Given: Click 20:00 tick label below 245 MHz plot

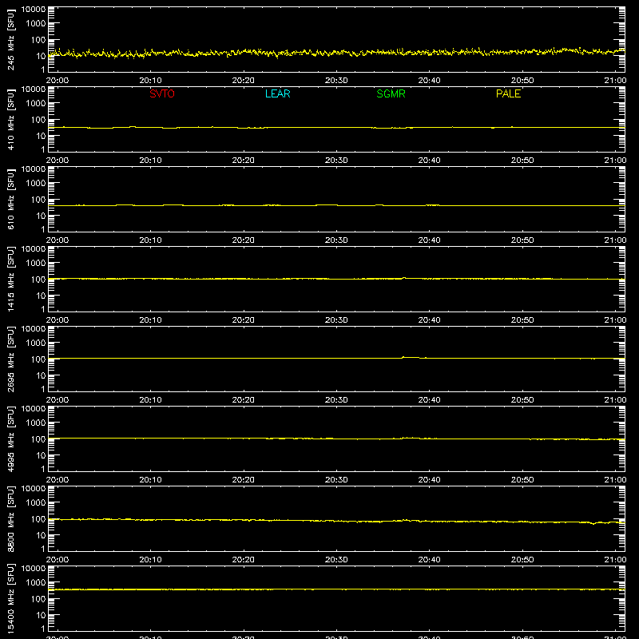Looking at the screenshot, I should pos(58,81).
